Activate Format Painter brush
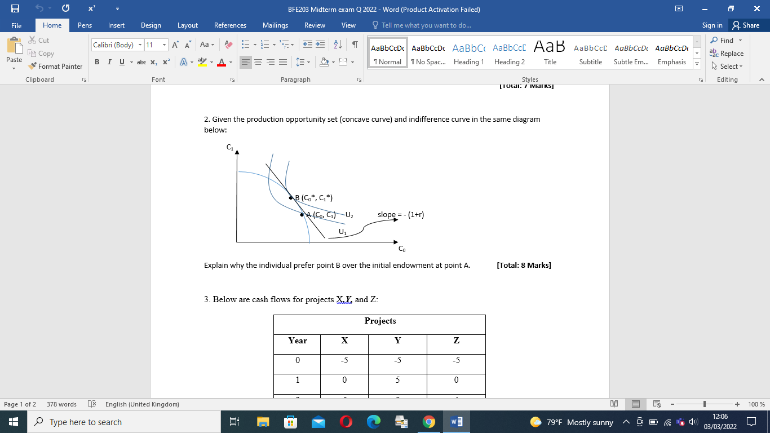 (x=55, y=67)
